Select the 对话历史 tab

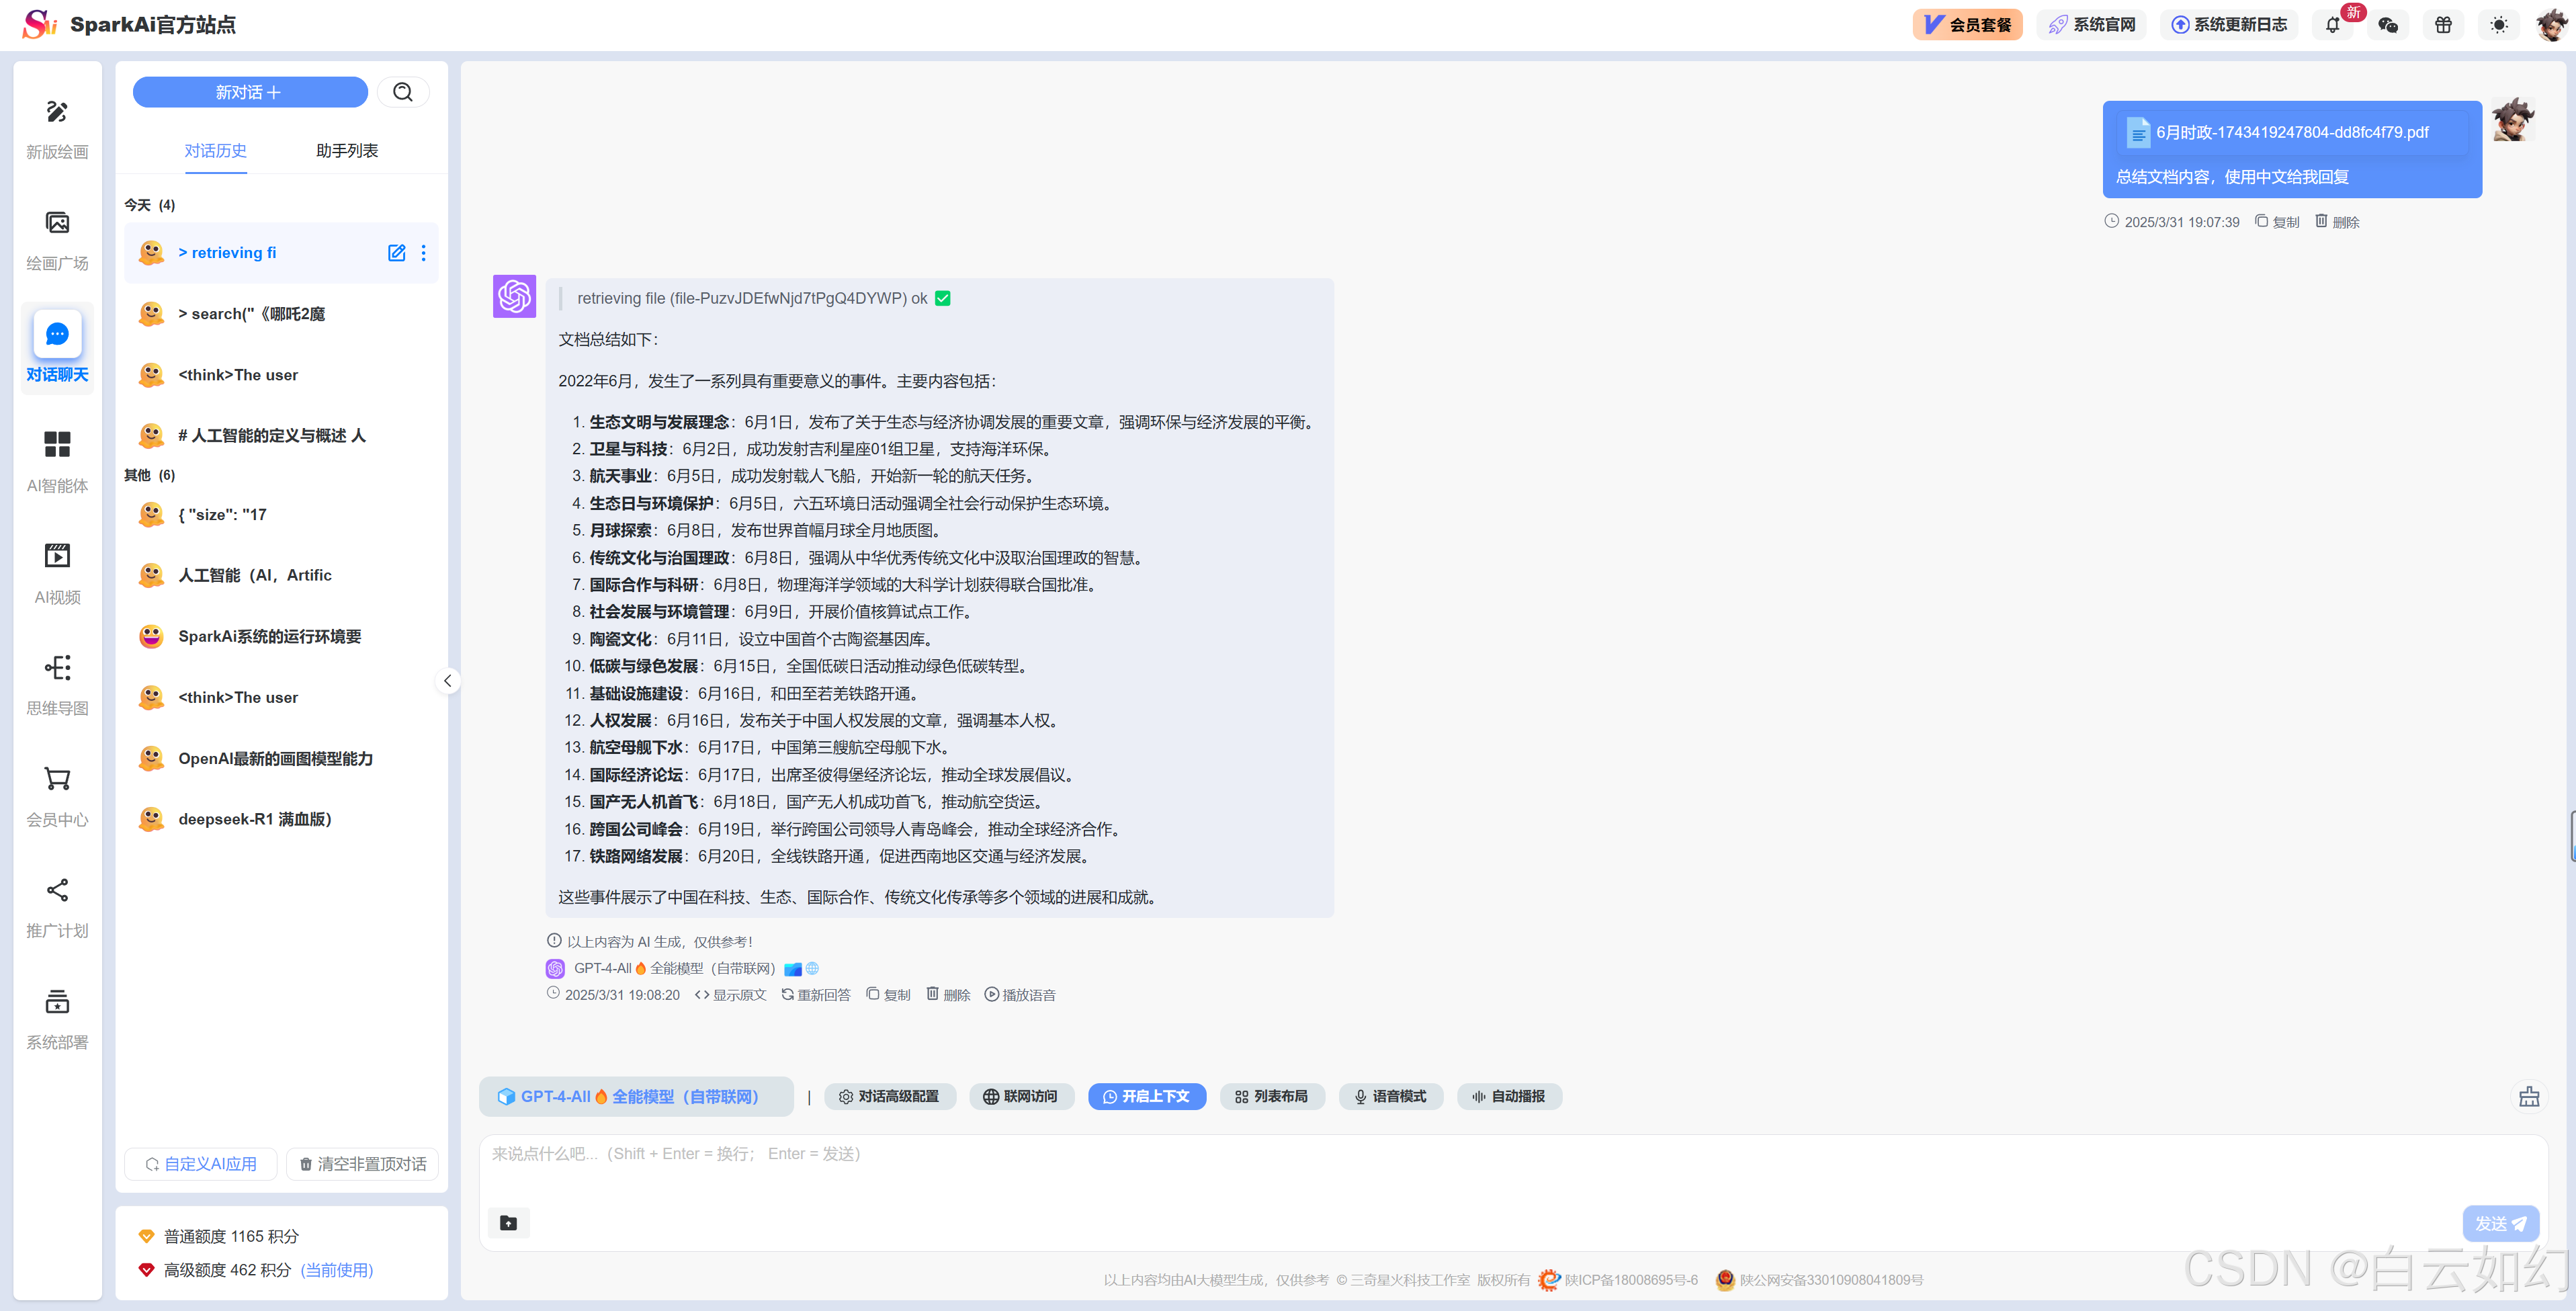tap(215, 150)
